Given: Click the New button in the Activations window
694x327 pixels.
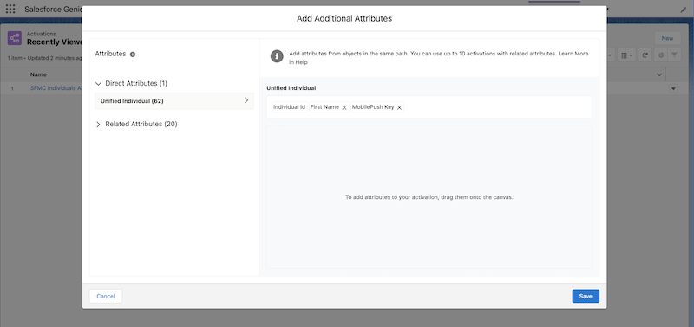Looking at the screenshot, I should [667, 38].
